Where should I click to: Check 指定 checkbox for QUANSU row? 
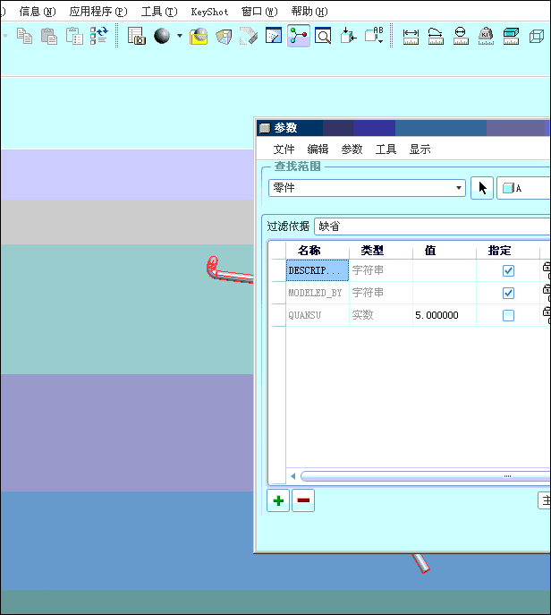[x=508, y=315]
